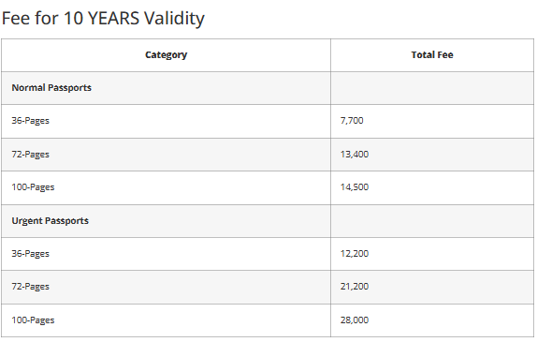537x342 pixels.
Task: Click the 7,700 fee value
Action: [352, 121]
